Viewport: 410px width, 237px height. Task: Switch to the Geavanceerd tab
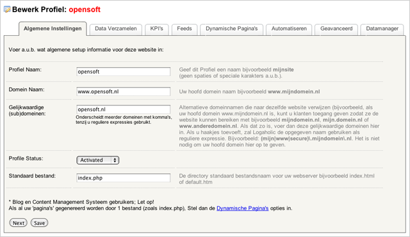336,29
